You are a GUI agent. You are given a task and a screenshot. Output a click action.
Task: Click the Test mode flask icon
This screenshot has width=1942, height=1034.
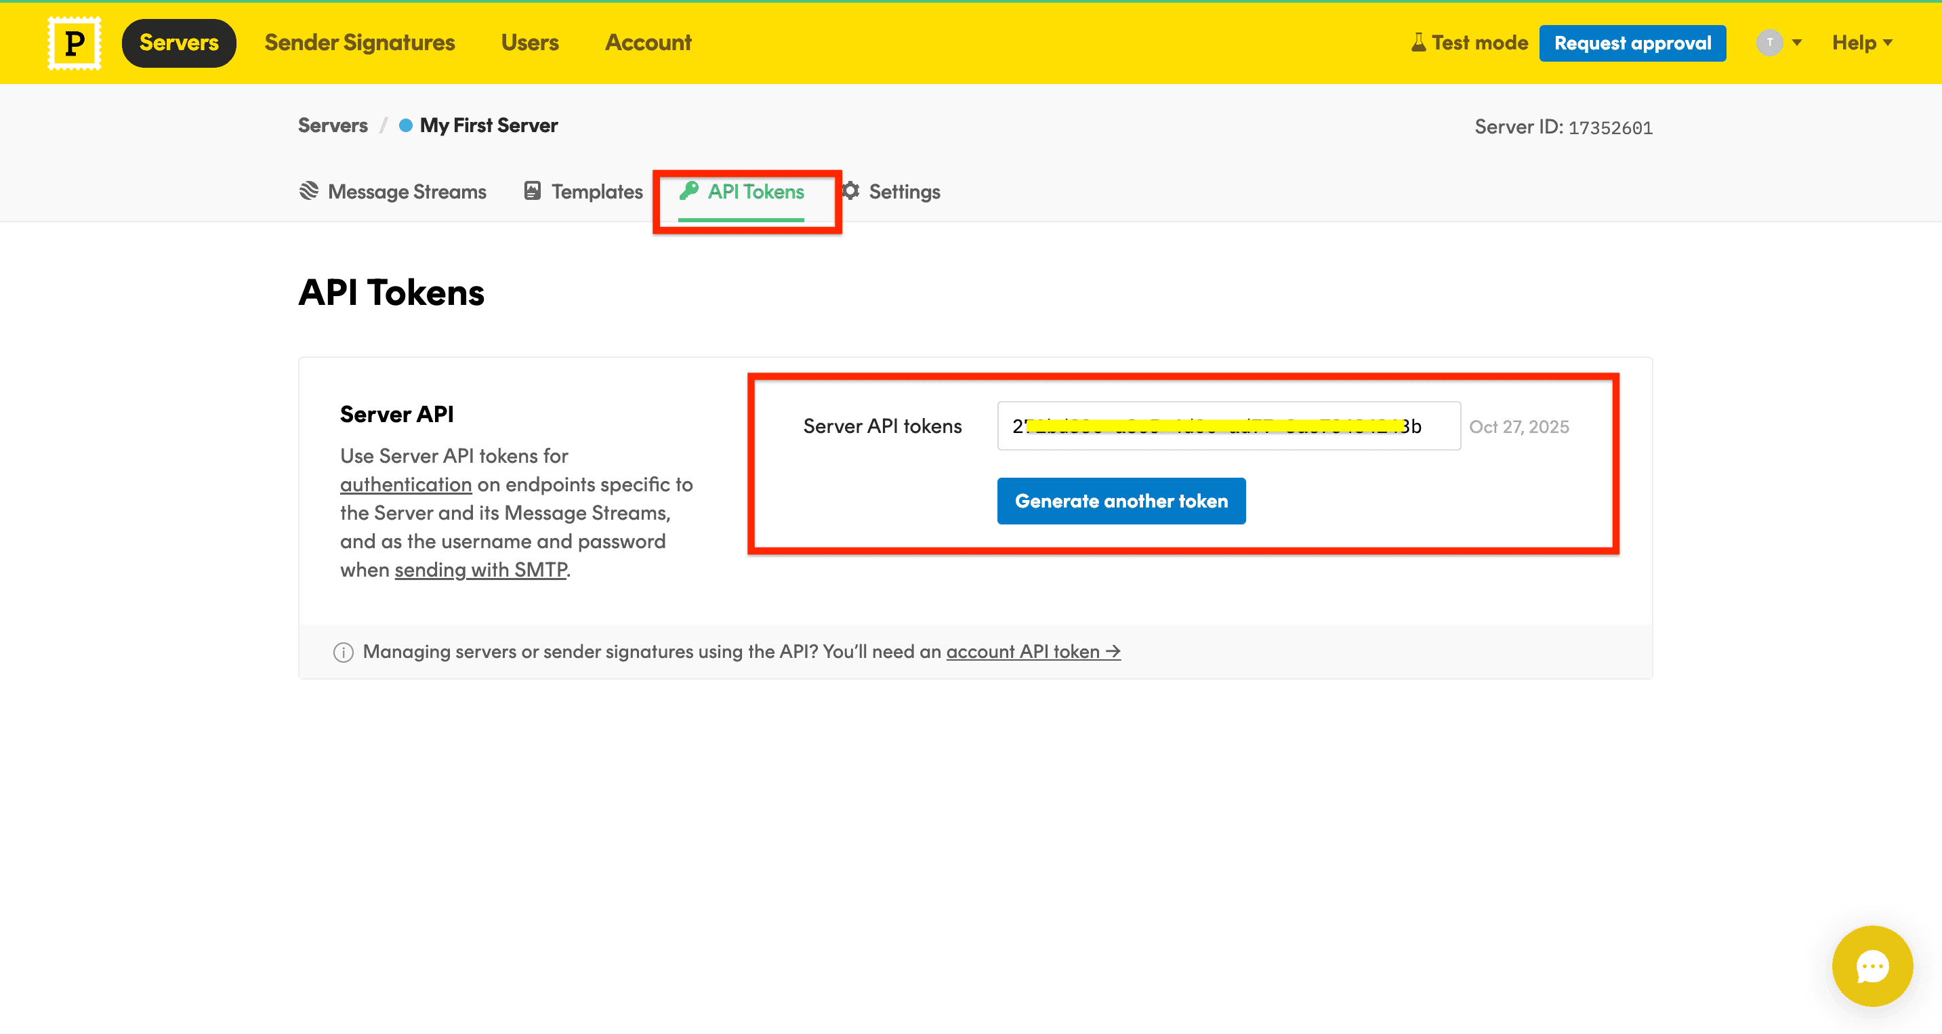point(1418,43)
